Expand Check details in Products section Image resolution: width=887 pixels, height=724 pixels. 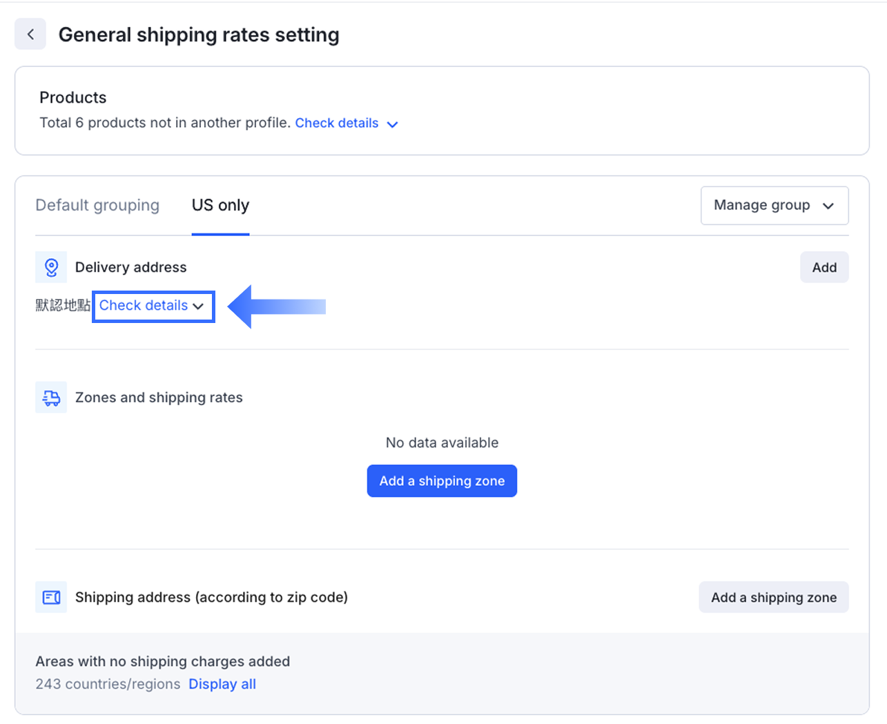pos(337,123)
